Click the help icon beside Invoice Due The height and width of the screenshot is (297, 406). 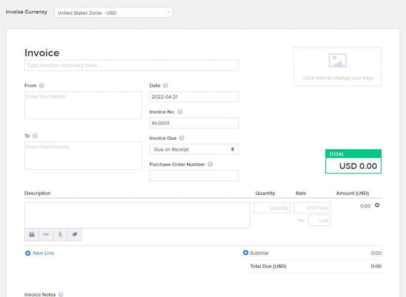pos(182,138)
